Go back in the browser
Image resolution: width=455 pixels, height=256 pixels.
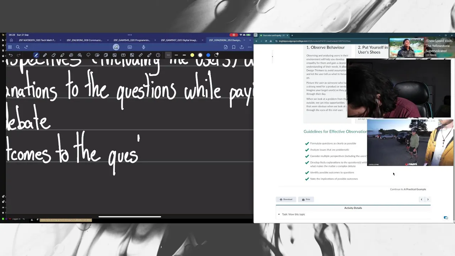click(x=256, y=41)
